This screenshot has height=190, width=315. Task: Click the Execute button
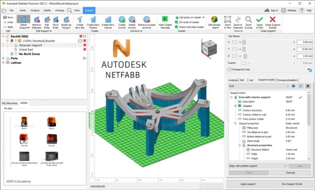tap(290, 173)
